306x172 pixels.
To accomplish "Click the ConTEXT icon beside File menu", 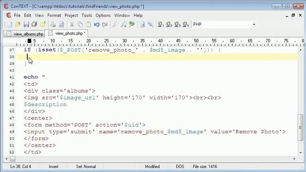I will pos(9,15).
